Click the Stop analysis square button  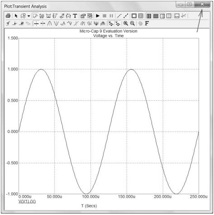pos(105,16)
